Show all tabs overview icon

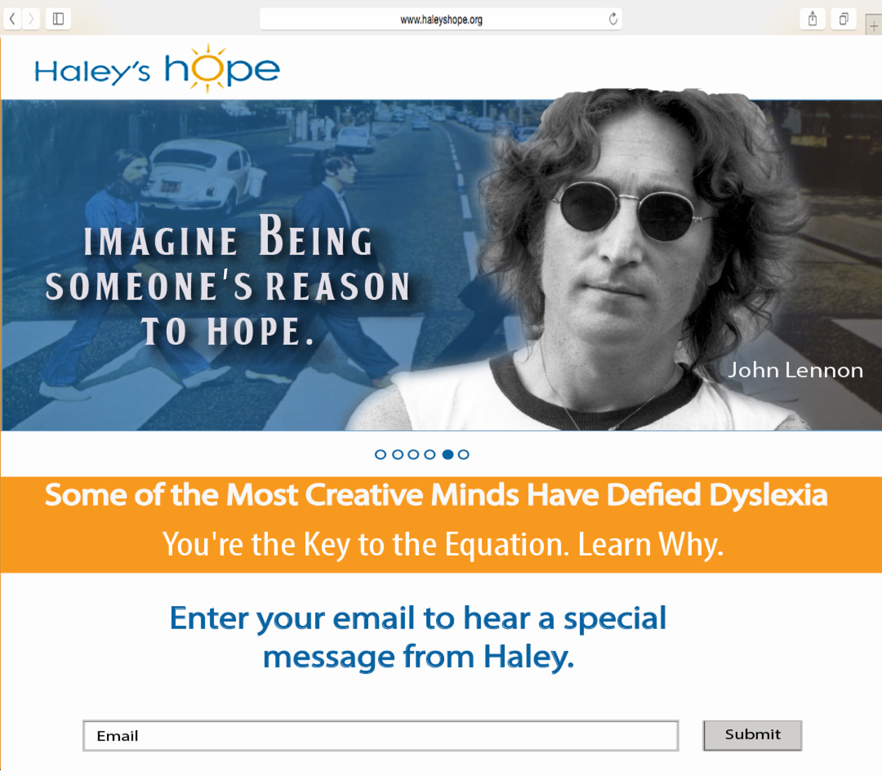843,19
